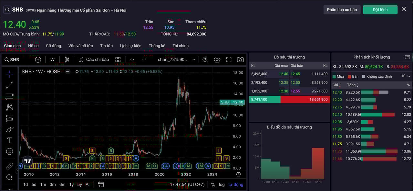
Task: Toggle percent scale '%' on chart
Action: (x=213, y=185)
